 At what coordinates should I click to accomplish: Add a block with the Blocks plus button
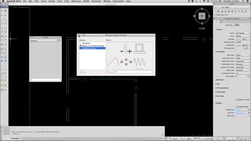(x=108, y=72)
